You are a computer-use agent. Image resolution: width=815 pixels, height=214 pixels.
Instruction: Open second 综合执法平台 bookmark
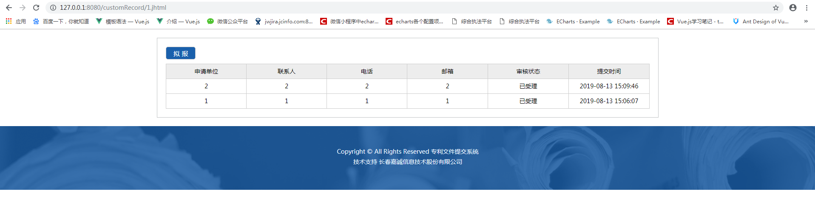tap(519, 21)
